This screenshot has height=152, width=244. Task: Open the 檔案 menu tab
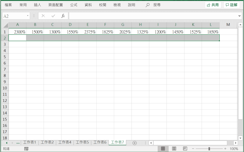8,5
